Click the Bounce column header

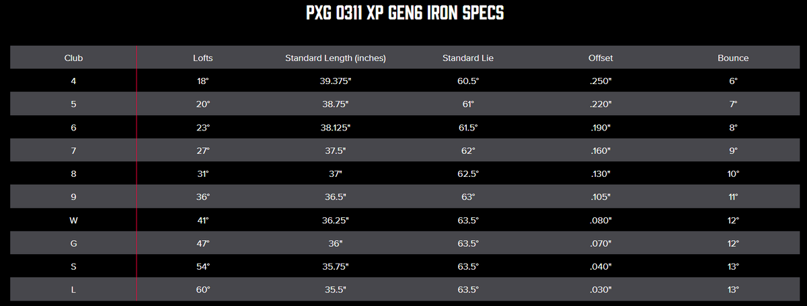733,58
